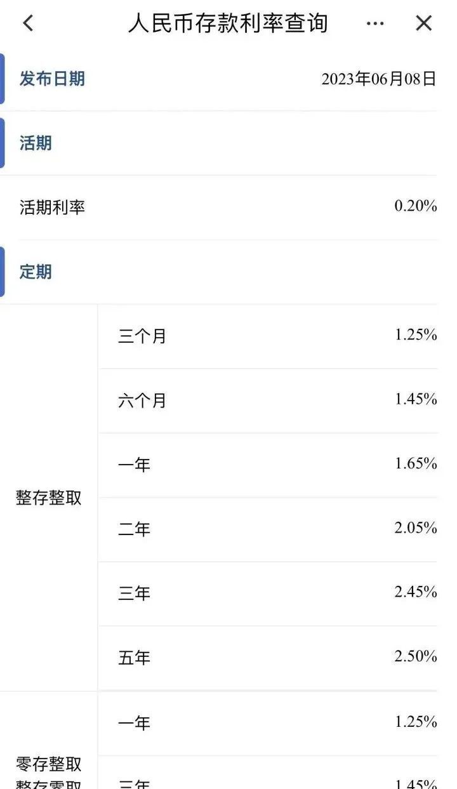Tap the 2.50% five-year rate

tap(416, 656)
